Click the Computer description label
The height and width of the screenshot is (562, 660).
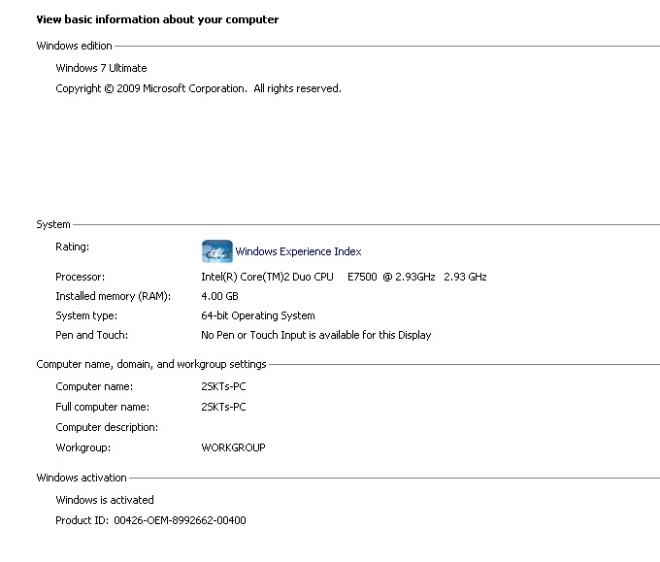tap(107, 427)
